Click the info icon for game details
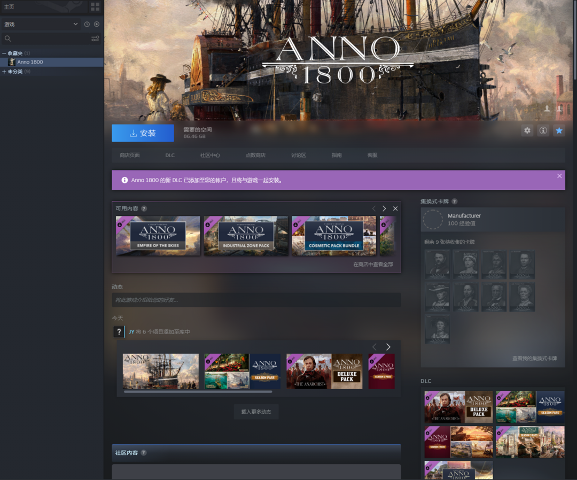Image resolution: width=577 pixels, height=480 pixels. click(x=543, y=130)
